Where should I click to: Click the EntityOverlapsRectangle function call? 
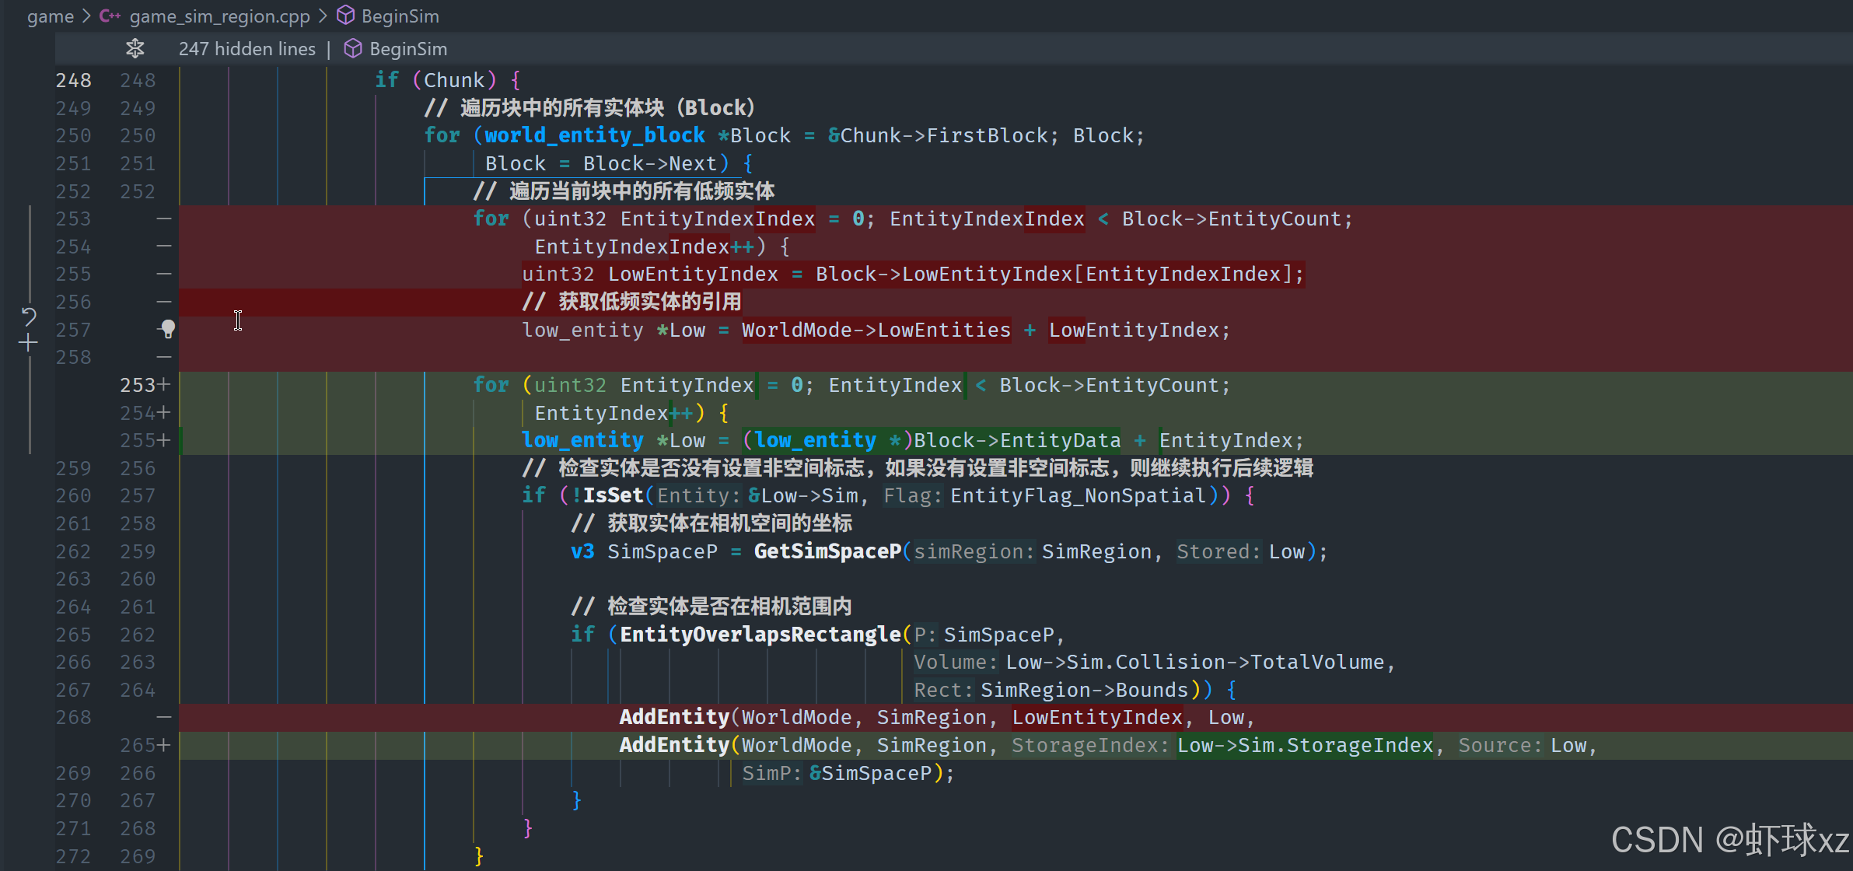(759, 635)
